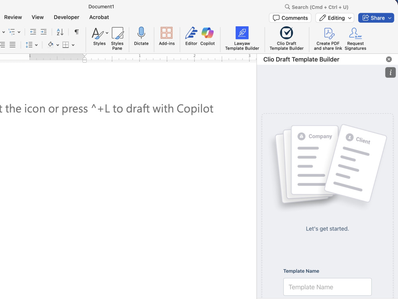Open Add-ins
Screen dimensions: 398x299
(167, 36)
